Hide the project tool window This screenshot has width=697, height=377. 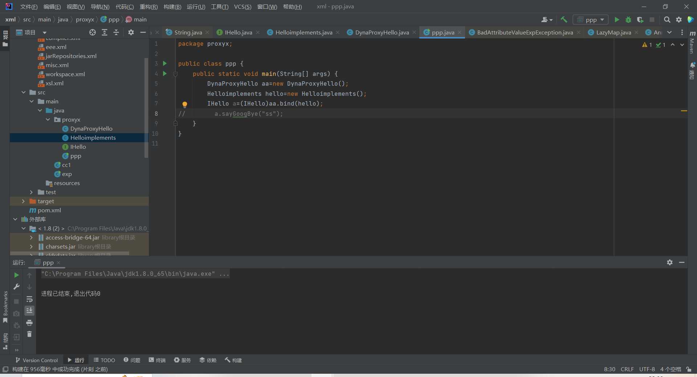(143, 32)
